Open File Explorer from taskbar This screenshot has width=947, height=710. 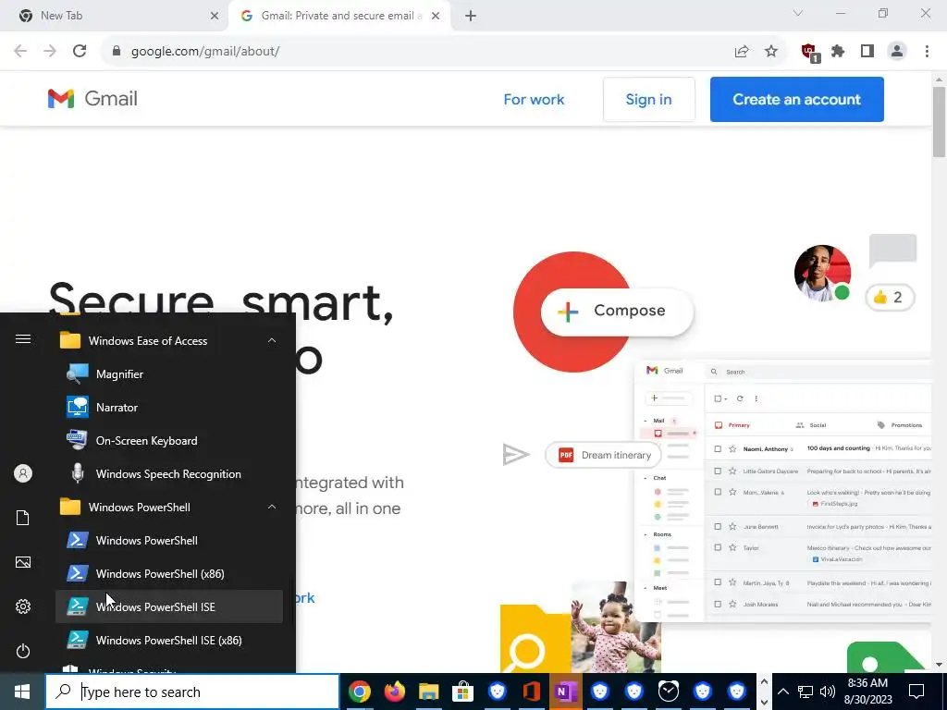(429, 692)
